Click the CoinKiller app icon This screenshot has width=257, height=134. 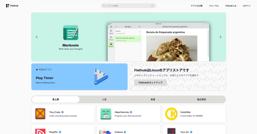point(171,114)
